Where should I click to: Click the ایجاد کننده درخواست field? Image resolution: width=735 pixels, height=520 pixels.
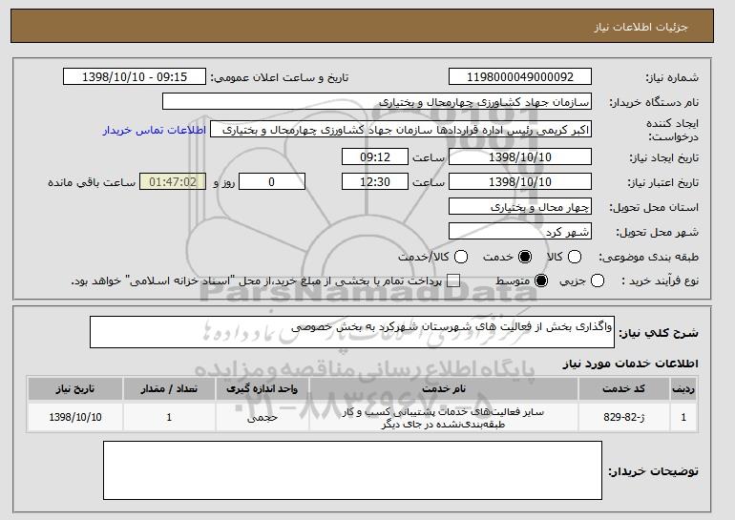pyautogui.click(x=401, y=130)
